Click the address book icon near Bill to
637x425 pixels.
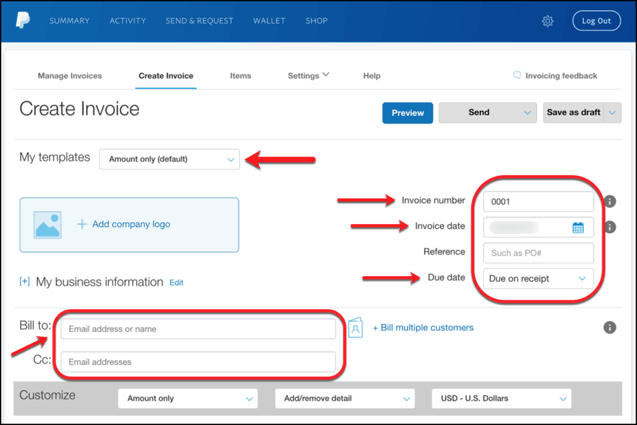tap(356, 328)
